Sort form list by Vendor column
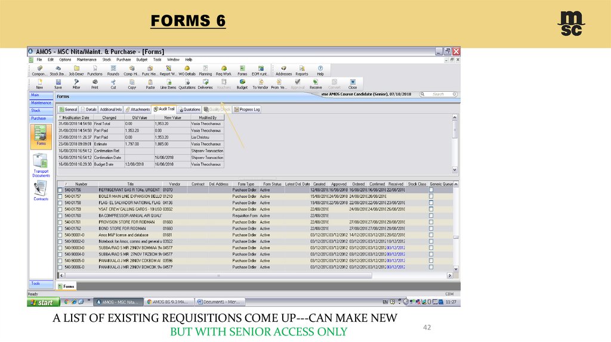Screen dimensions: 611x342 [x=175, y=184]
